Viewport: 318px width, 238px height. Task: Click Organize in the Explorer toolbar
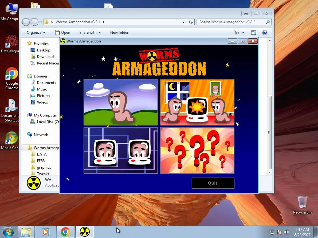36,32
